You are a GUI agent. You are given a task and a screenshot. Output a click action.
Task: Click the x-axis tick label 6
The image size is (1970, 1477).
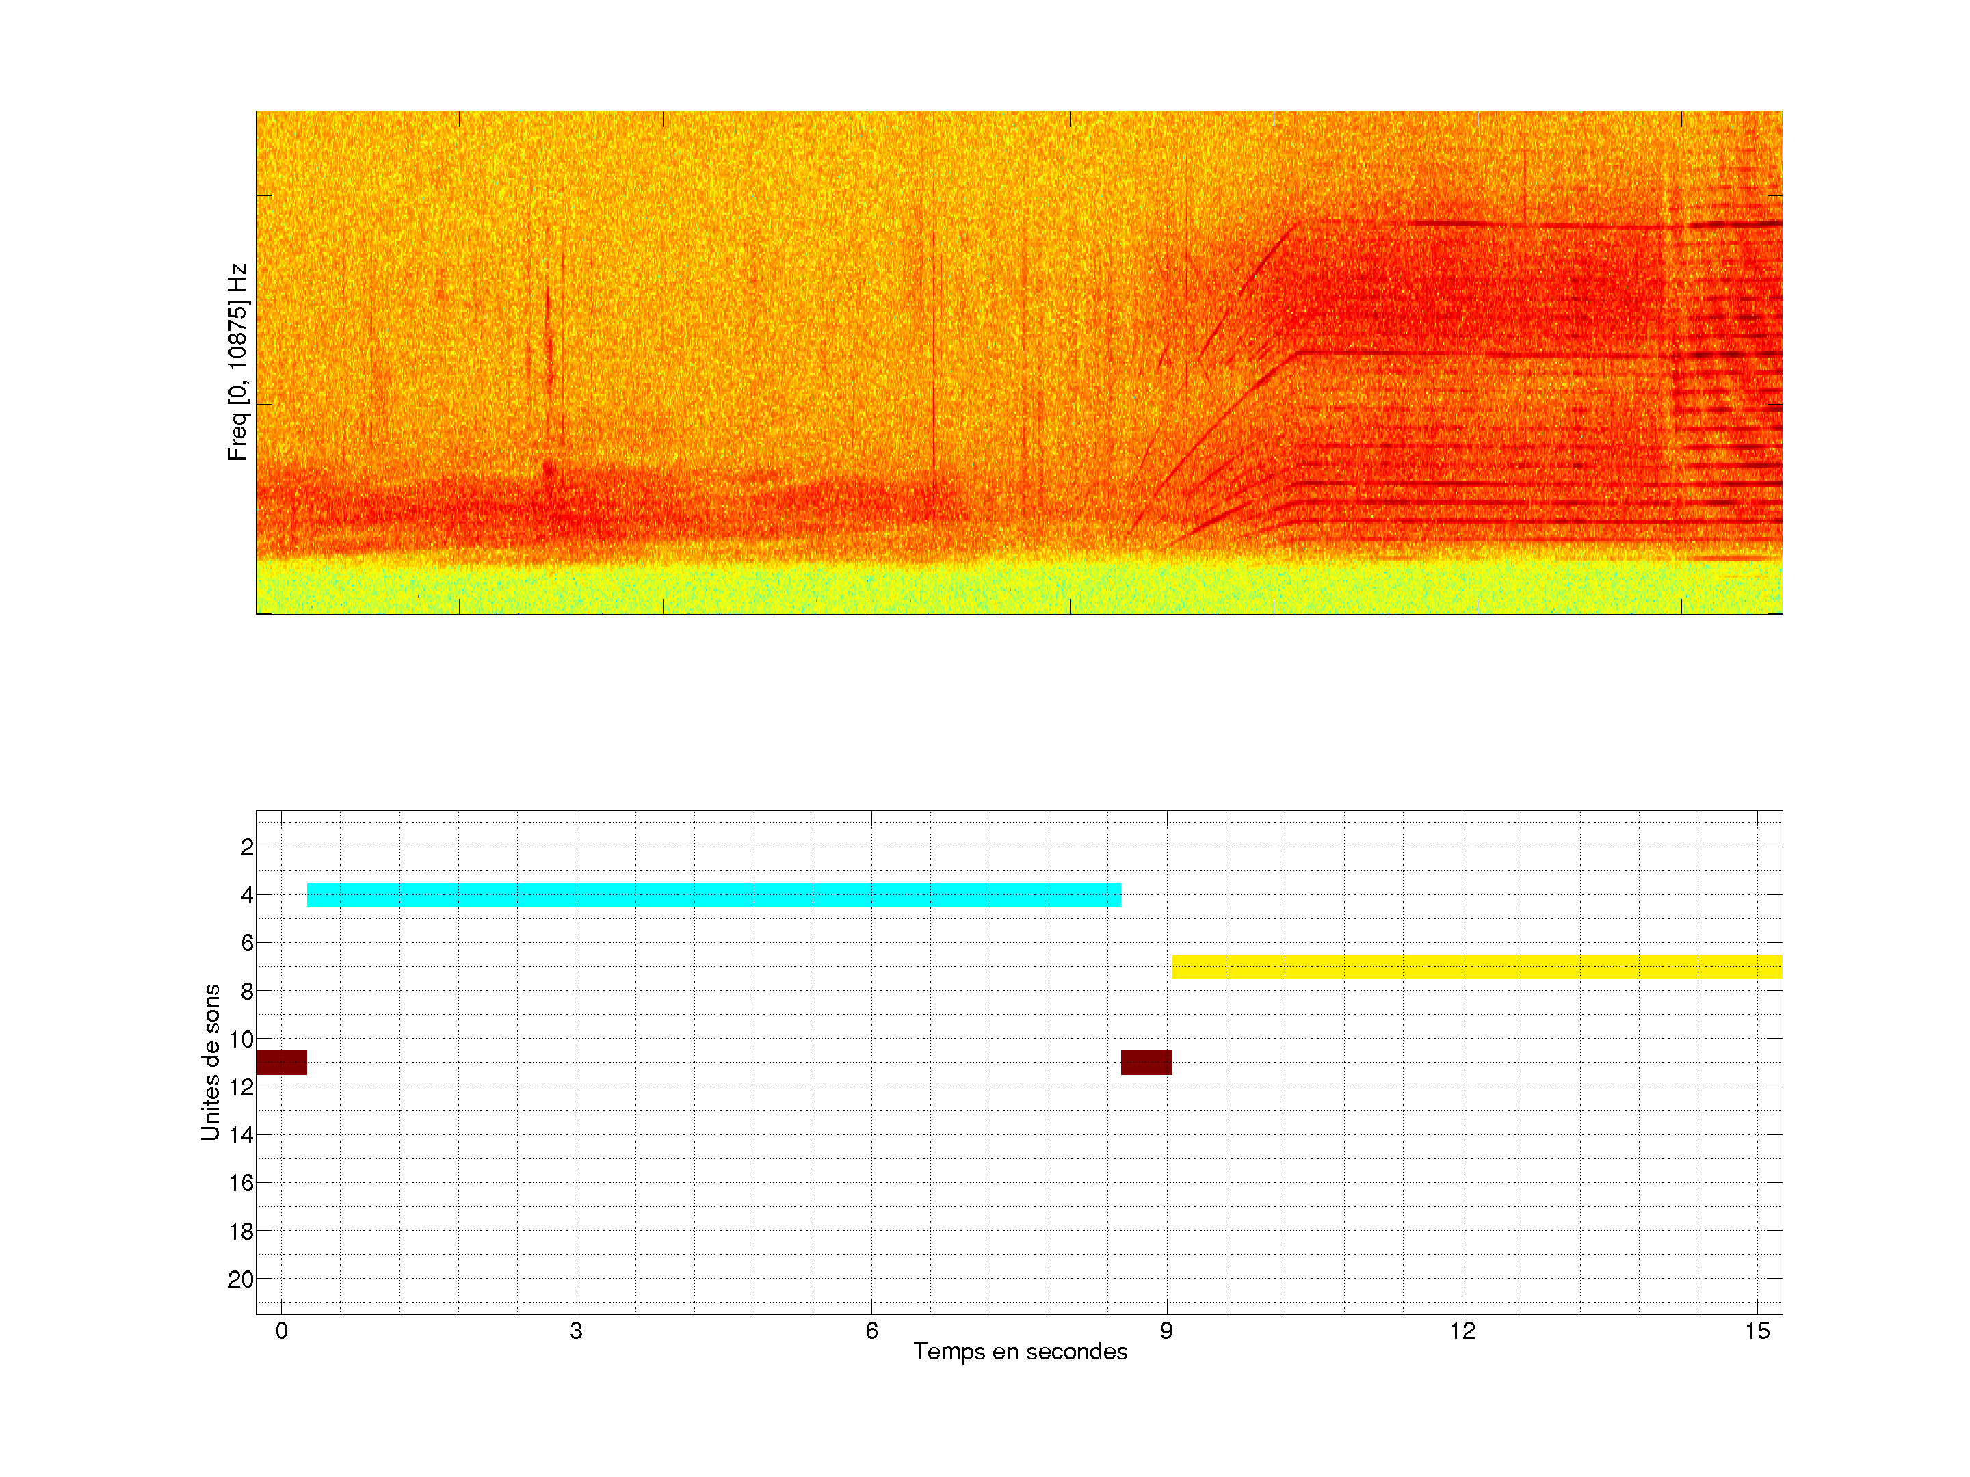(x=872, y=1331)
